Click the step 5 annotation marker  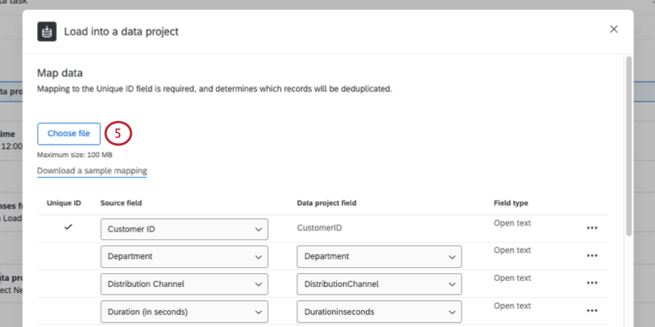coord(118,133)
